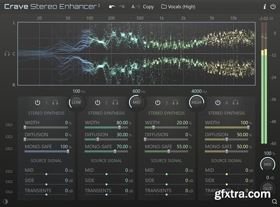This screenshot has width=280, height=207.
Task: Click link icon for Side row
Action: point(9,181)
